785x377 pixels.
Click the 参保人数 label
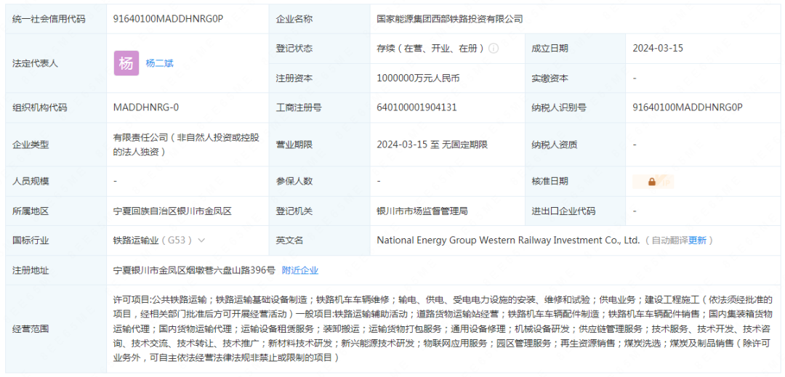294,182
